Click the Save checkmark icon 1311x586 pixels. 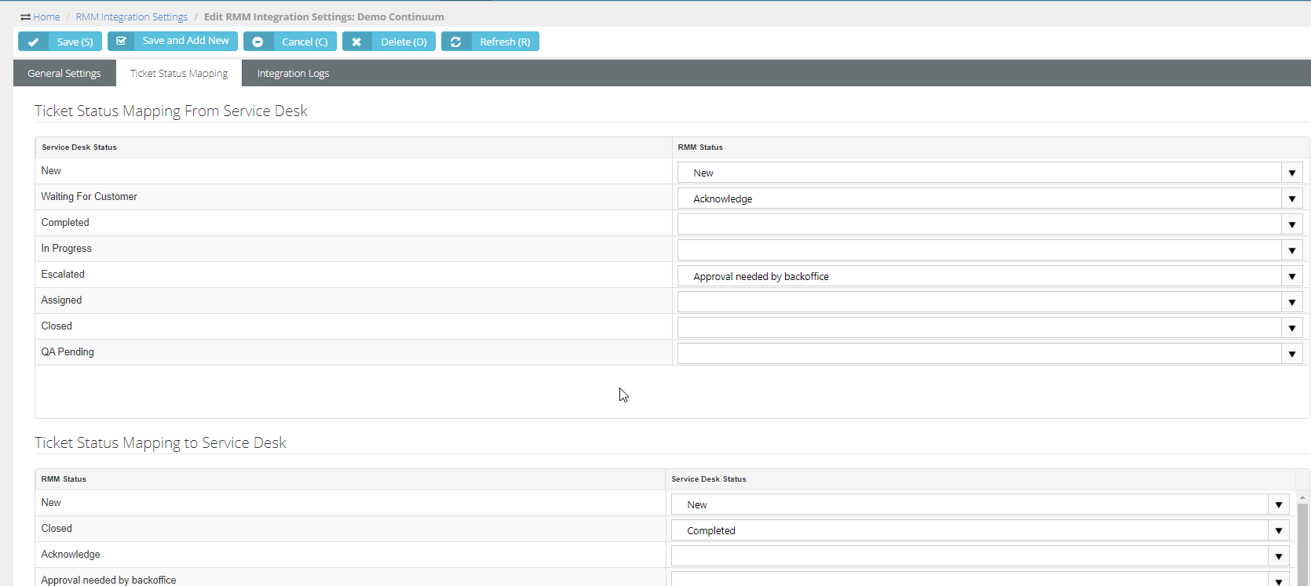tap(33, 42)
